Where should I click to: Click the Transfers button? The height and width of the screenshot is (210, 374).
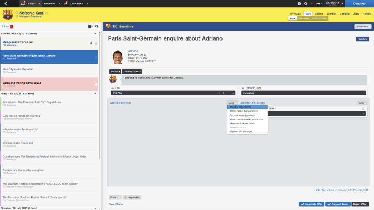362,39
